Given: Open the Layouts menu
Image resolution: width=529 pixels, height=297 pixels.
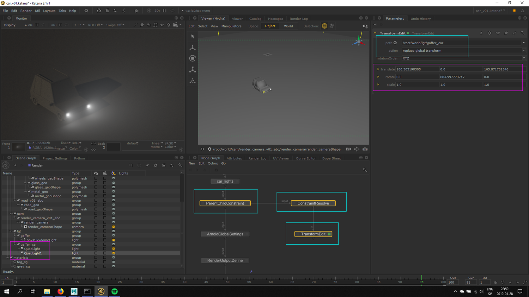Looking at the screenshot, I should click(x=49, y=11).
